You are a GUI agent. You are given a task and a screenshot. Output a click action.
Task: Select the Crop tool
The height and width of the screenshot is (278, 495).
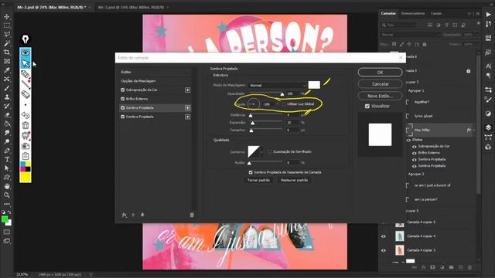pyautogui.click(x=7, y=52)
